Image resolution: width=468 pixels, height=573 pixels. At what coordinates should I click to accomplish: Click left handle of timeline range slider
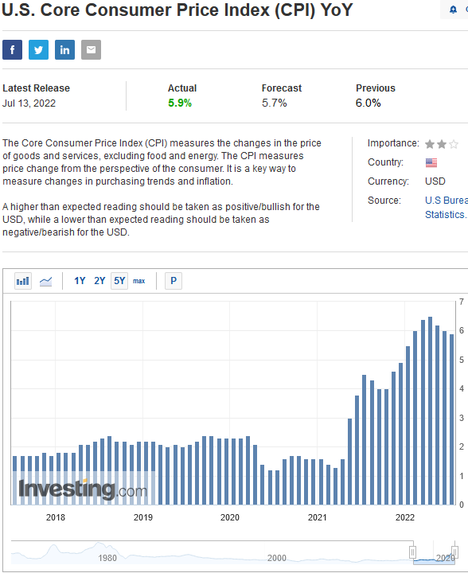pyautogui.click(x=412, y=552)
